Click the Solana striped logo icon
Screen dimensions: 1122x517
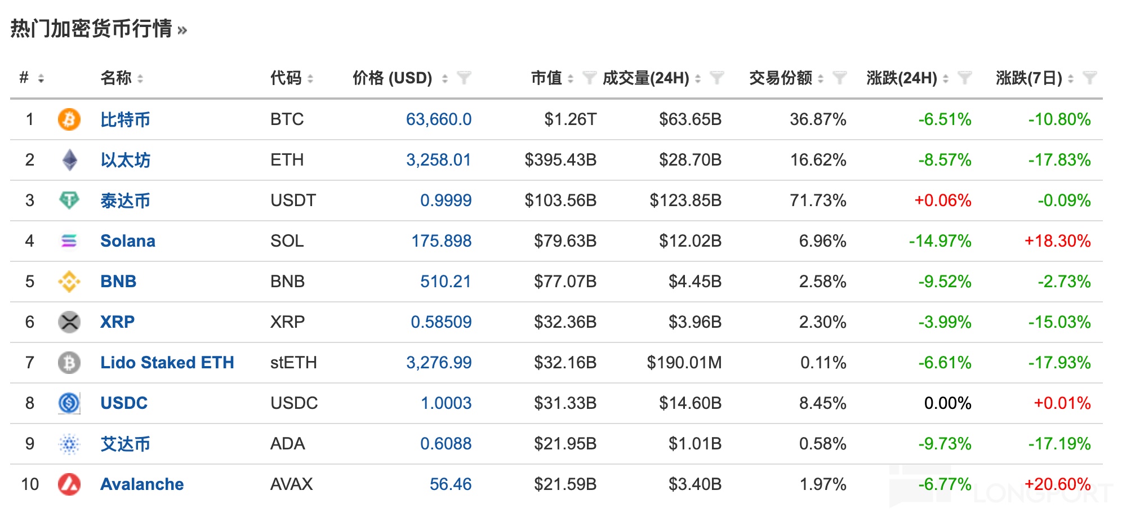point(69,241)
